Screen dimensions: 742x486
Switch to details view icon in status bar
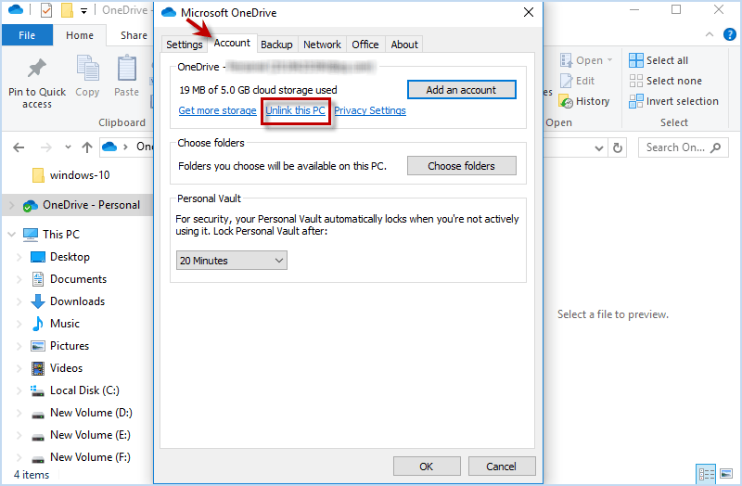(706, 474)
